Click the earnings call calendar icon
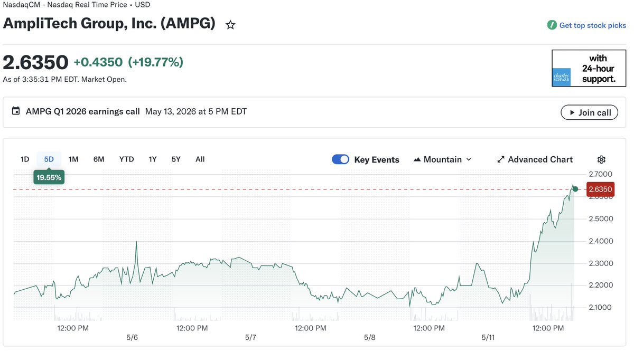 [16, 111]
